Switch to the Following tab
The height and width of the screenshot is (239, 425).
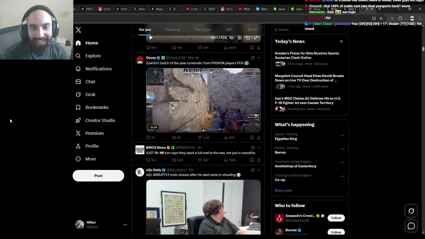pyautogui.click(x=173, y=30)
